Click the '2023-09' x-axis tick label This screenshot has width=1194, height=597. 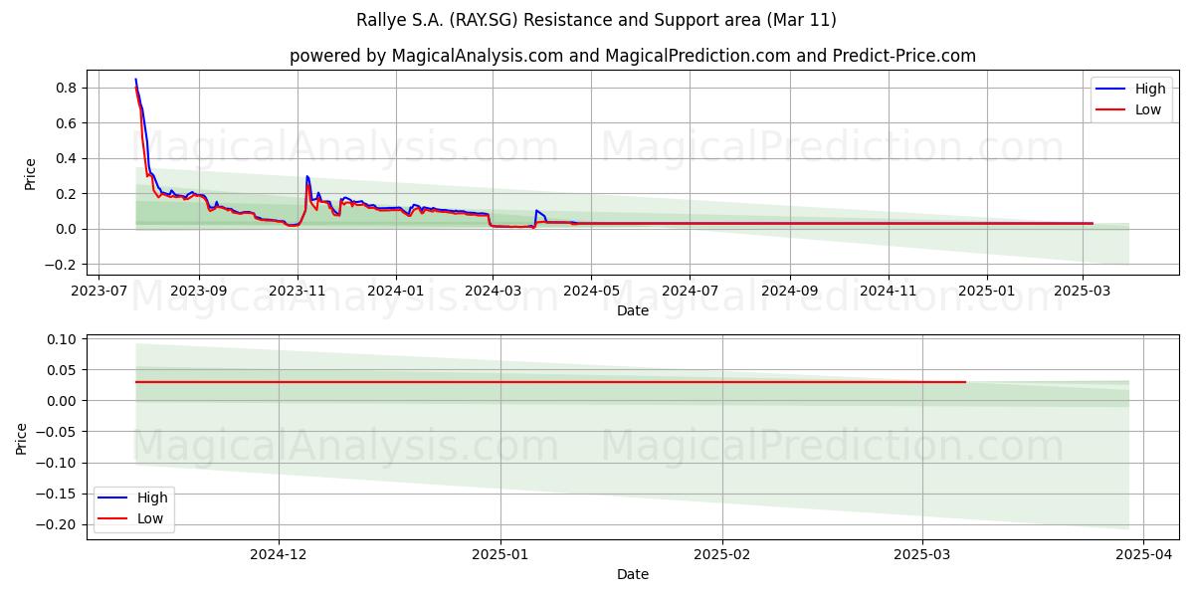pos(199,291)
